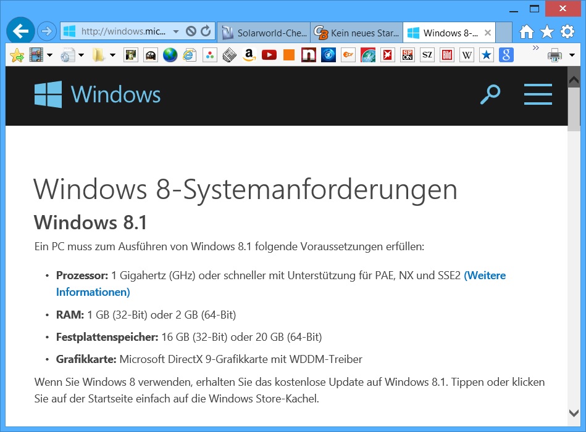Click the RAM: 1 GB (32-Bit) line
Screen dimensions: 586x432
point(146,315)
